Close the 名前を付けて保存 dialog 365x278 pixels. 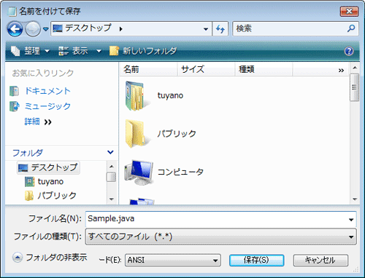[x=349, y=12]
